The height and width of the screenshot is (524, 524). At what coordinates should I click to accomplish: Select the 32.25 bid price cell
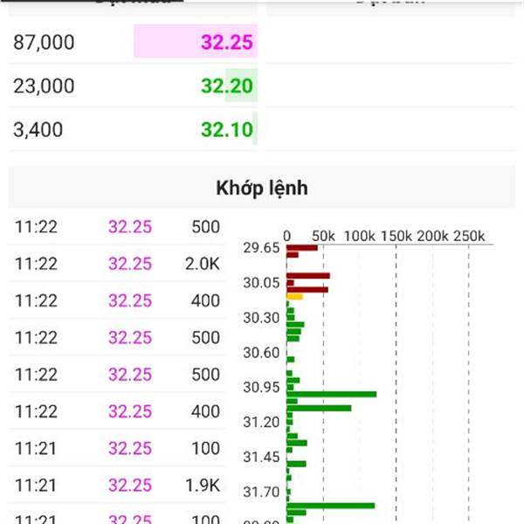click(x=196, y=41)
